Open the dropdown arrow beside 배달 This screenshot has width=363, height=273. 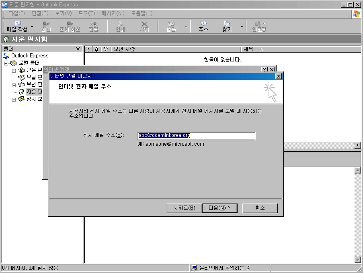tap(186, 26)
